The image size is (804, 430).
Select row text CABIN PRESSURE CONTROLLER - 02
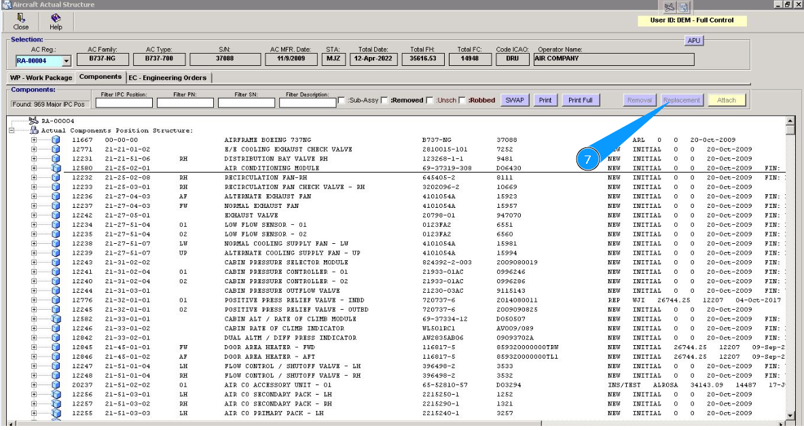[286, 281]
